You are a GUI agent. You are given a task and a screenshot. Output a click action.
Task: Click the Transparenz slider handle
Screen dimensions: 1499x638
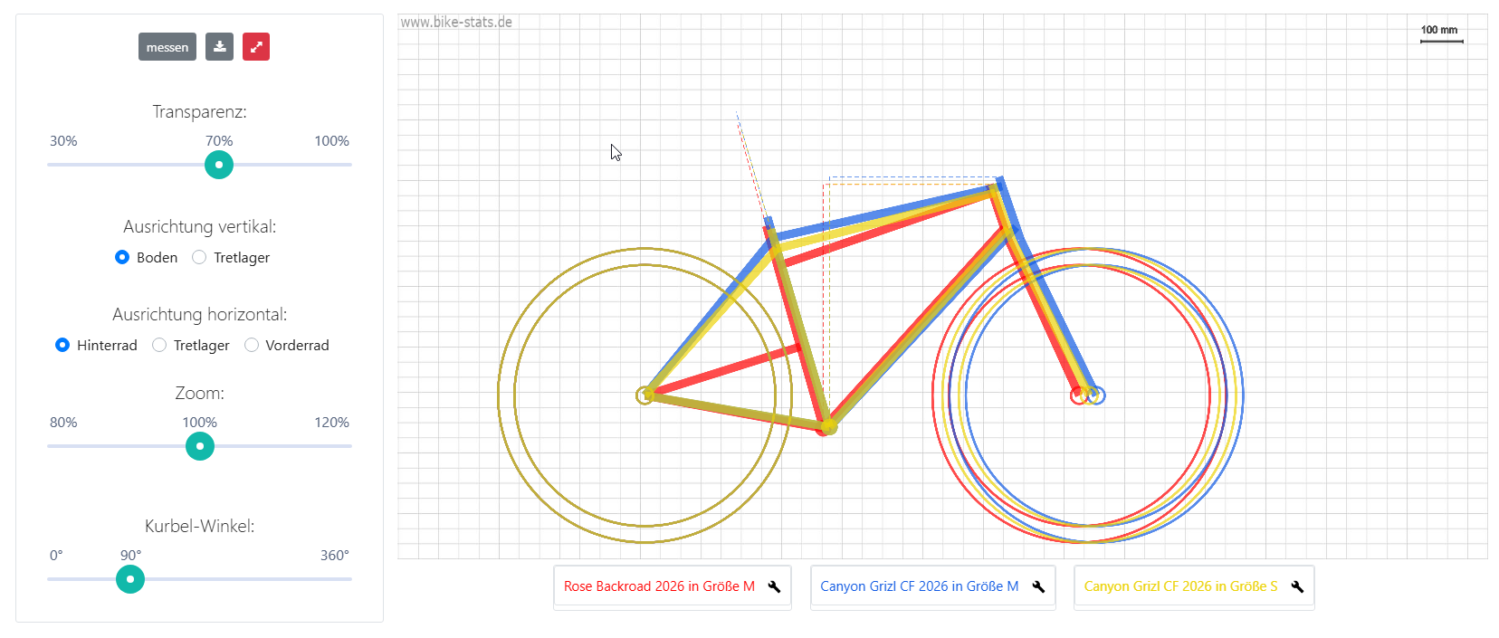pyautogui.click(x=218, y=165)
